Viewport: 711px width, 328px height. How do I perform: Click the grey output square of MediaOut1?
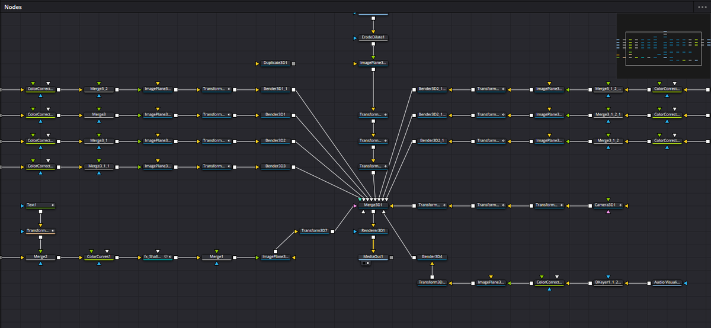(392, 258)
